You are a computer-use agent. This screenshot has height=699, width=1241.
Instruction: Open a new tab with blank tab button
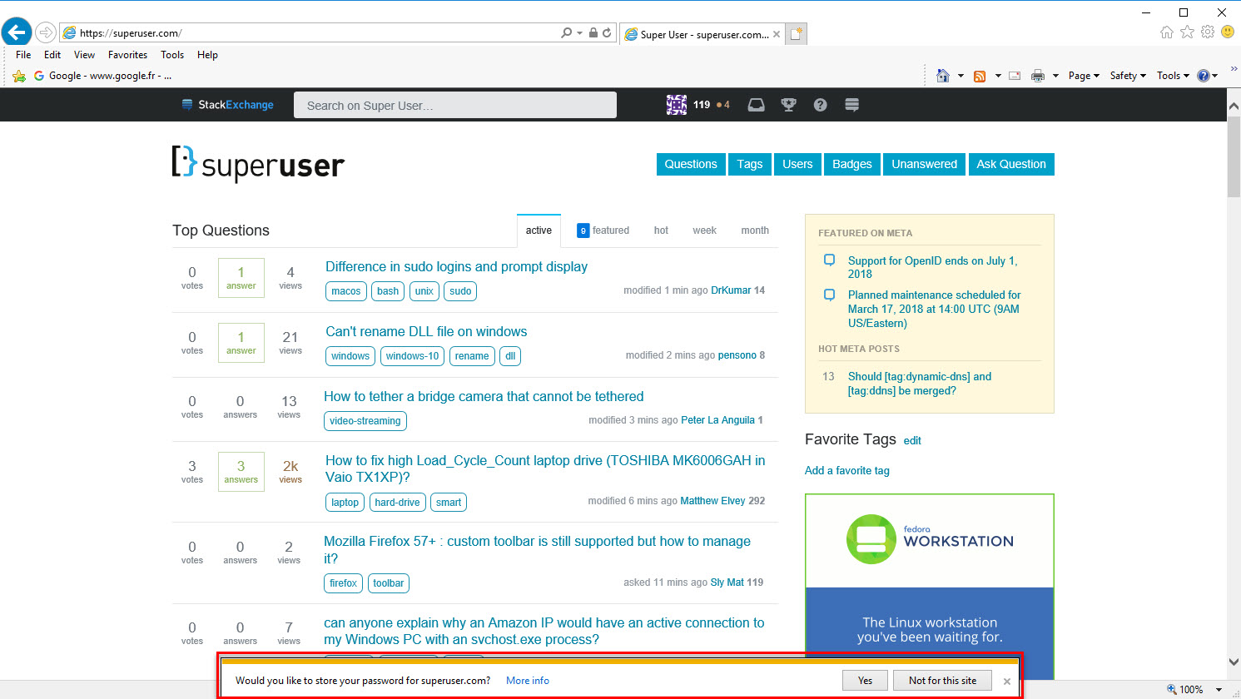tap(797, 34)
